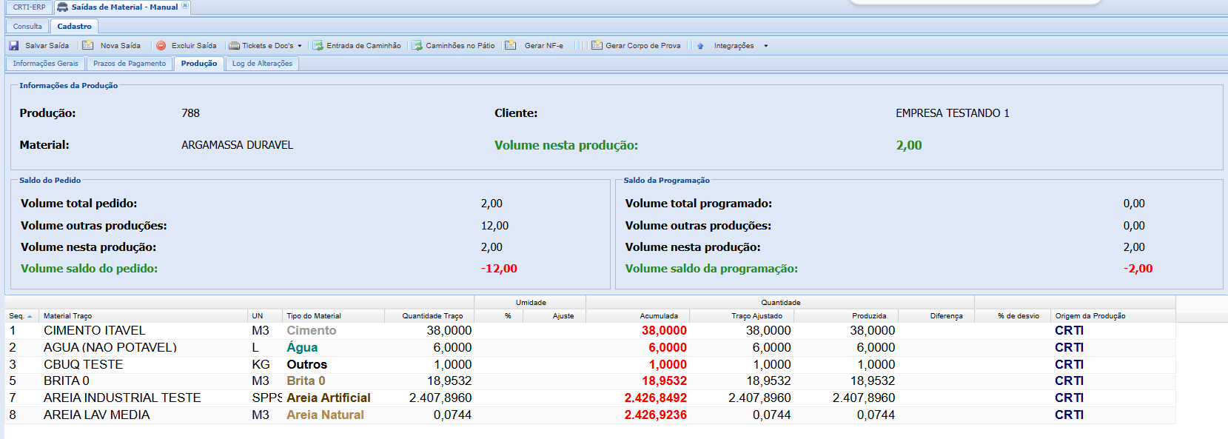Click the Origem da Produção column header

point(1113,316)
